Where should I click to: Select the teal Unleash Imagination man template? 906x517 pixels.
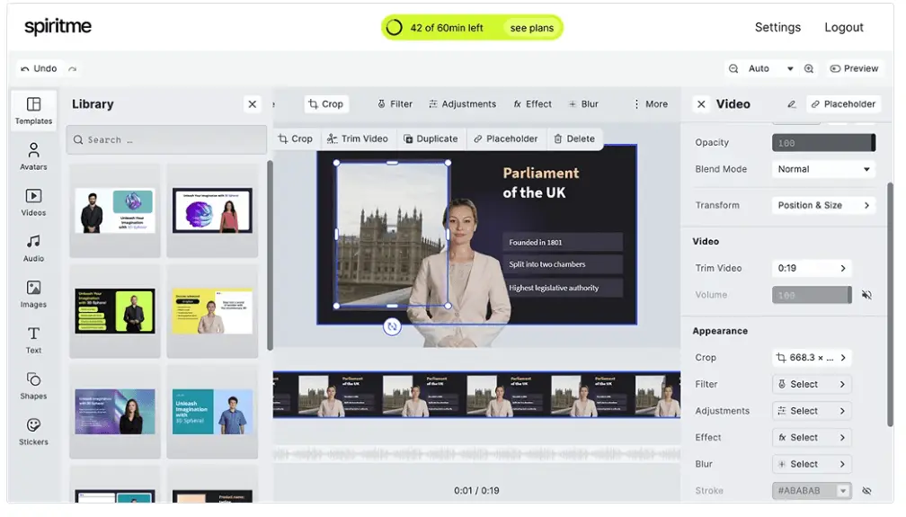[x=212, y=412]
